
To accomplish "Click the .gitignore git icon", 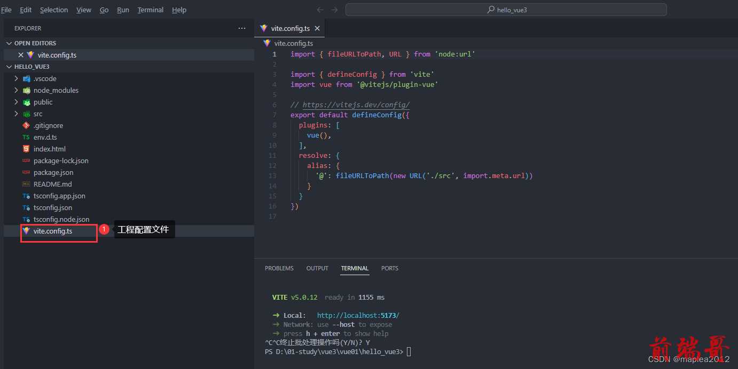I will pyautogui.click(x=26, y=125).
